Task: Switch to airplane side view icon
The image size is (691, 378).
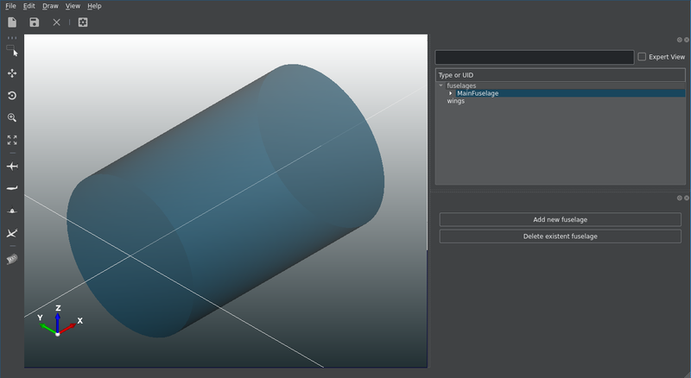Action: point(12,188)
